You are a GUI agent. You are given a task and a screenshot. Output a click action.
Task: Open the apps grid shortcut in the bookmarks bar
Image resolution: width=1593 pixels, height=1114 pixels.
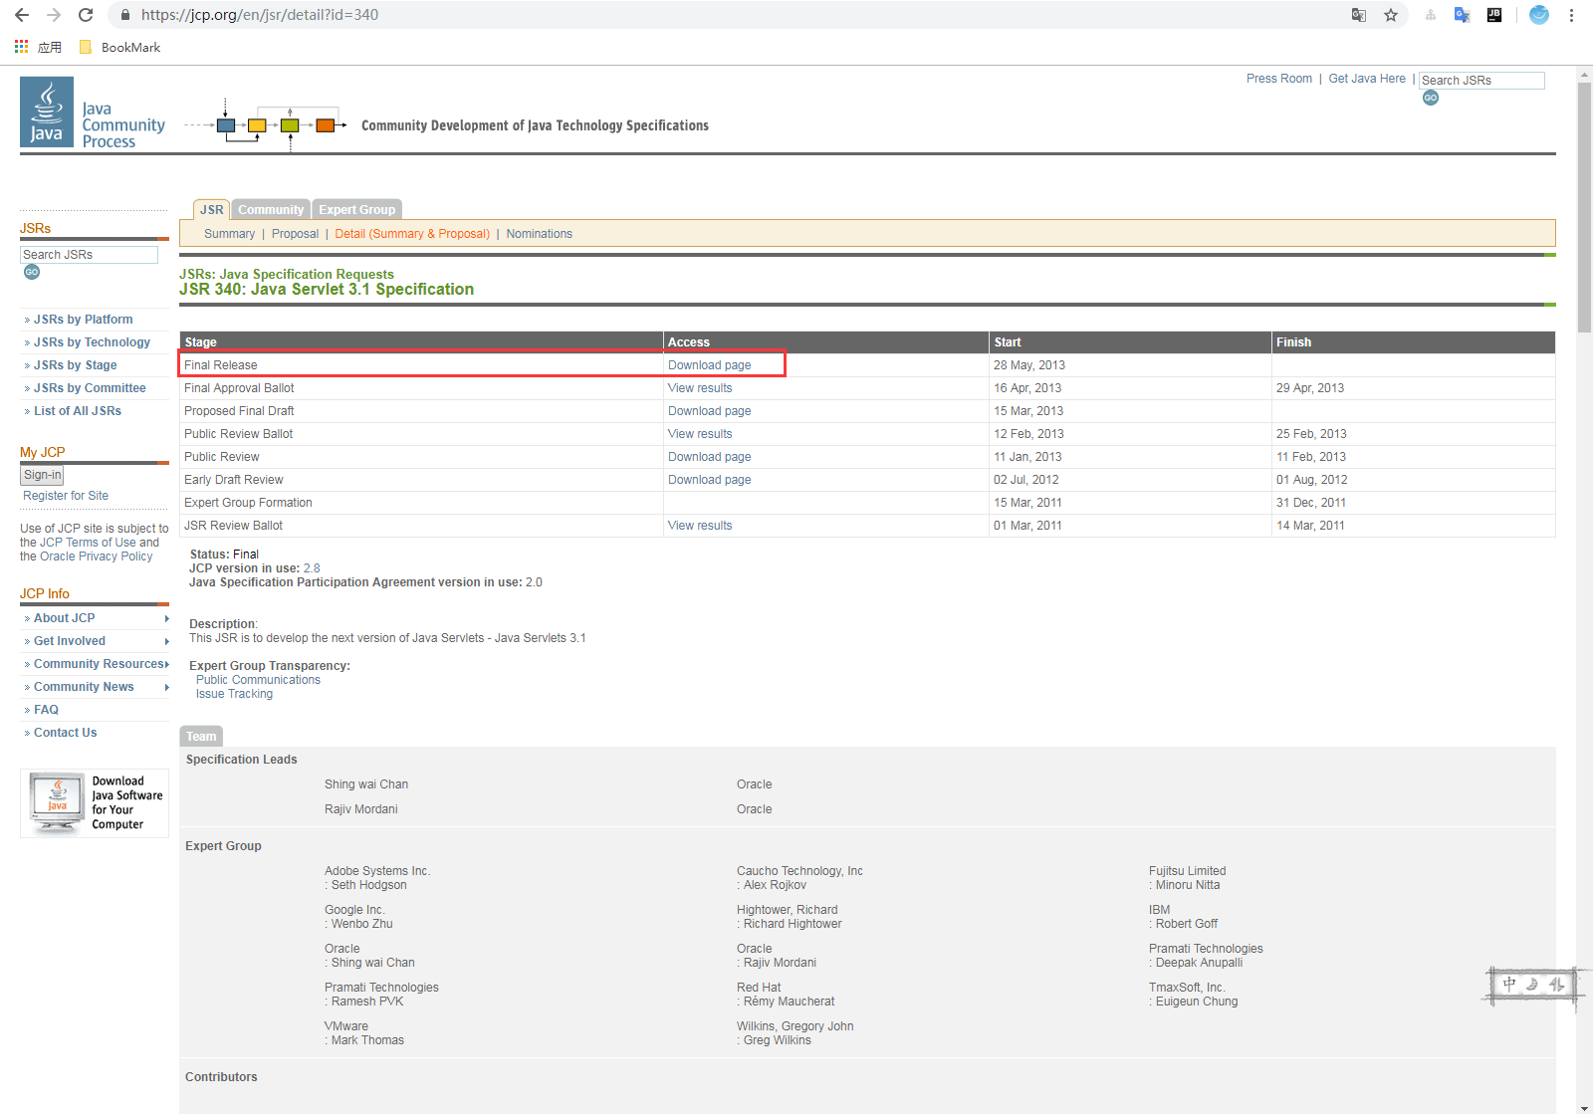click(21, 47)
